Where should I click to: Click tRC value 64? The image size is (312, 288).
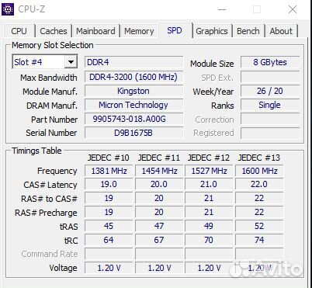click(109, 240)
